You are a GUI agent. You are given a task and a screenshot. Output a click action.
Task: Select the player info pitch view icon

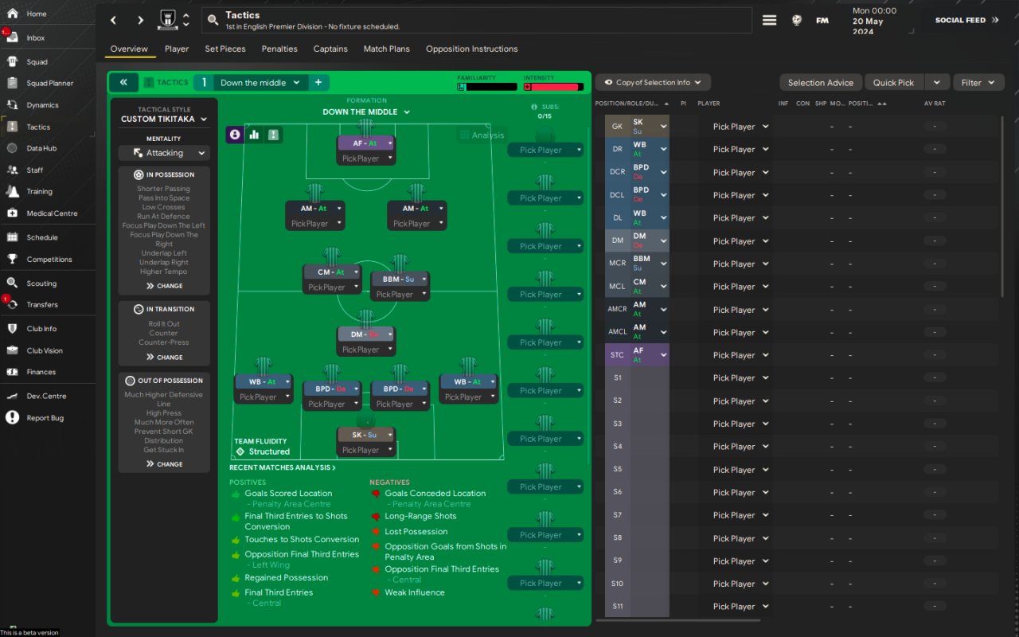(x=235, y=135)
